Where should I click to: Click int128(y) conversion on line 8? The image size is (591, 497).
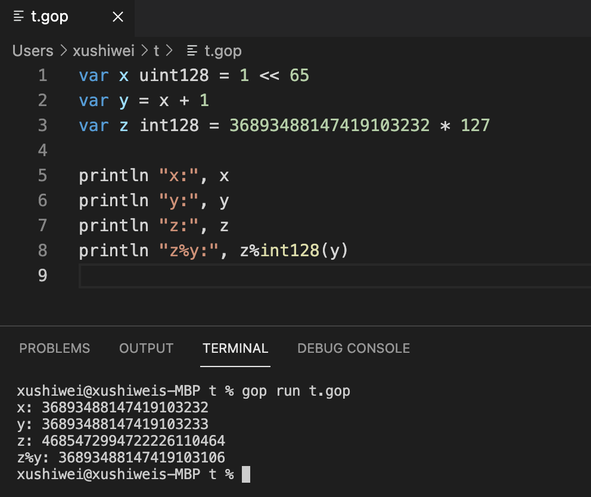304,251
